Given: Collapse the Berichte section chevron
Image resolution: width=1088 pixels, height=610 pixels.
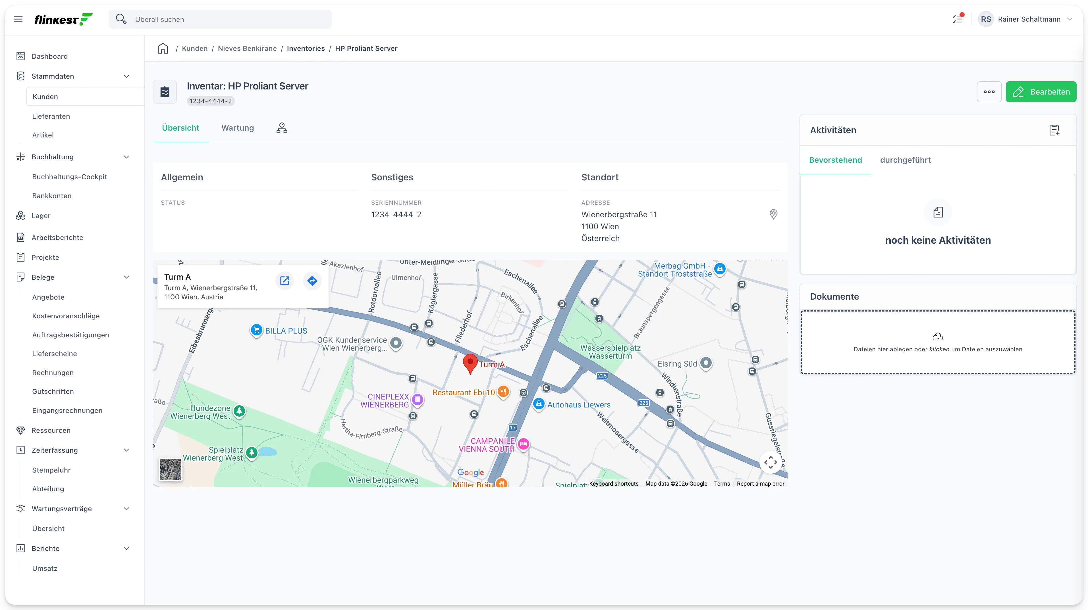Looking at the screenshot, I should (x=126, y=548).
